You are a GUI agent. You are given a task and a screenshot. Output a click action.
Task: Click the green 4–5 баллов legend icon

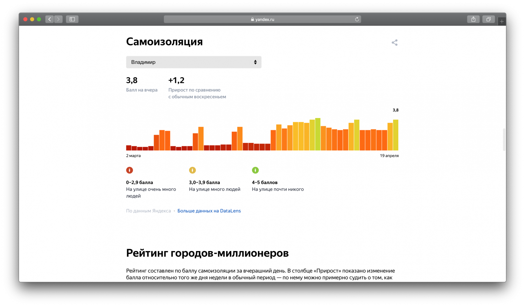coord(255,170)
